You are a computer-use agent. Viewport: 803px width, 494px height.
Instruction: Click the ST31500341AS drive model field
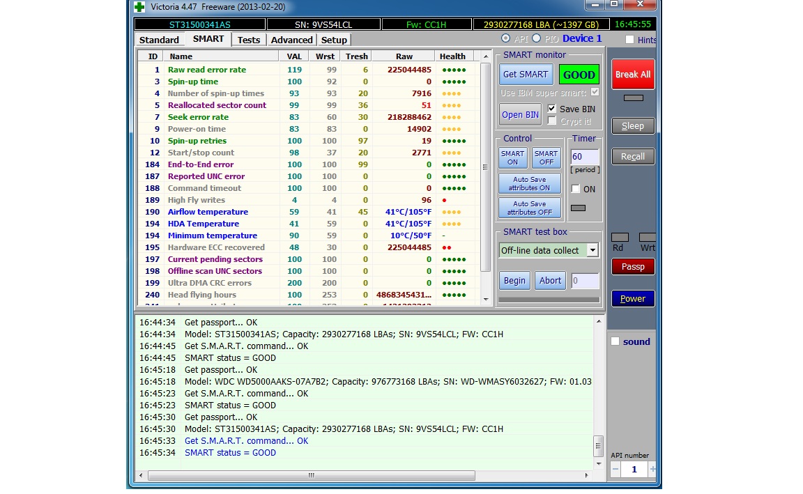point(200,24)
